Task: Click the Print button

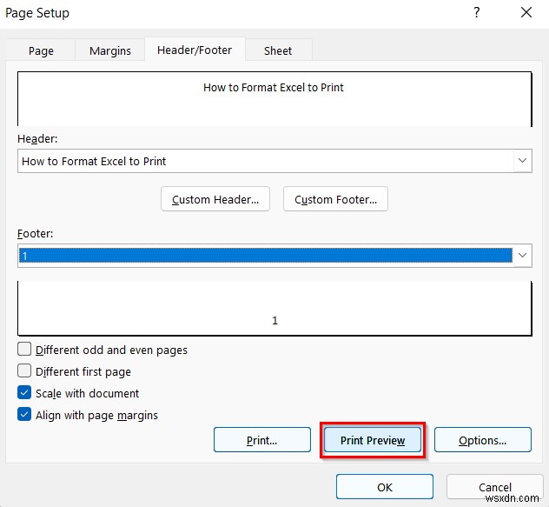Action: [261, 440]
